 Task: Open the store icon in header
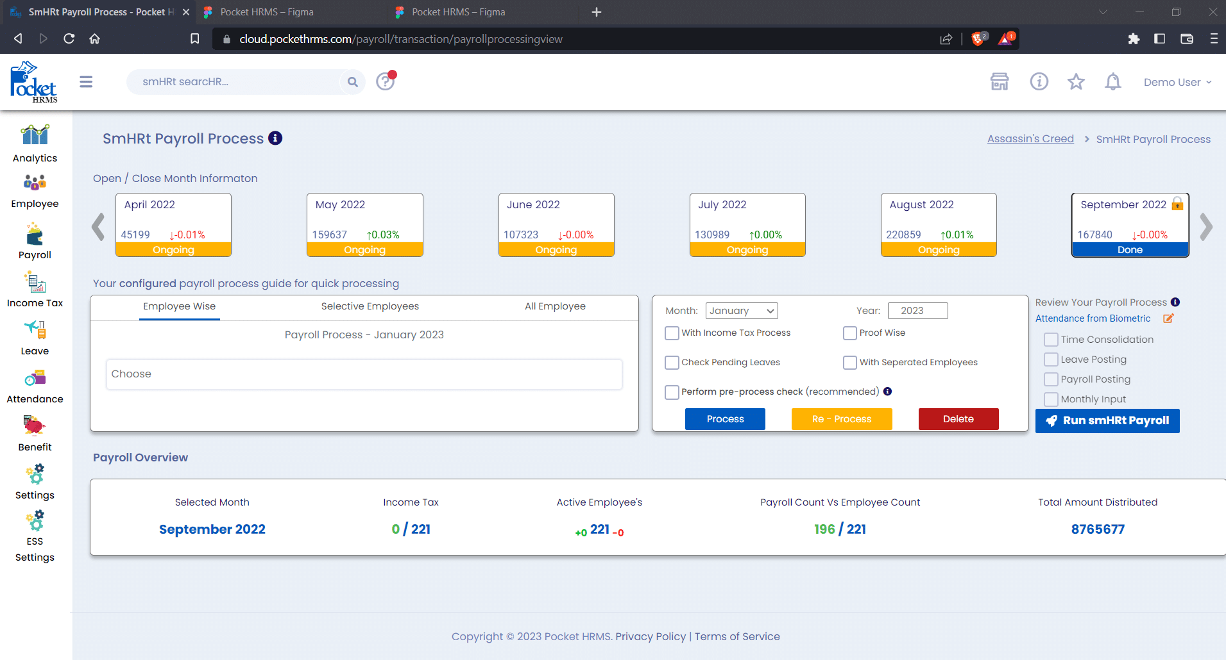point(1000,82)
